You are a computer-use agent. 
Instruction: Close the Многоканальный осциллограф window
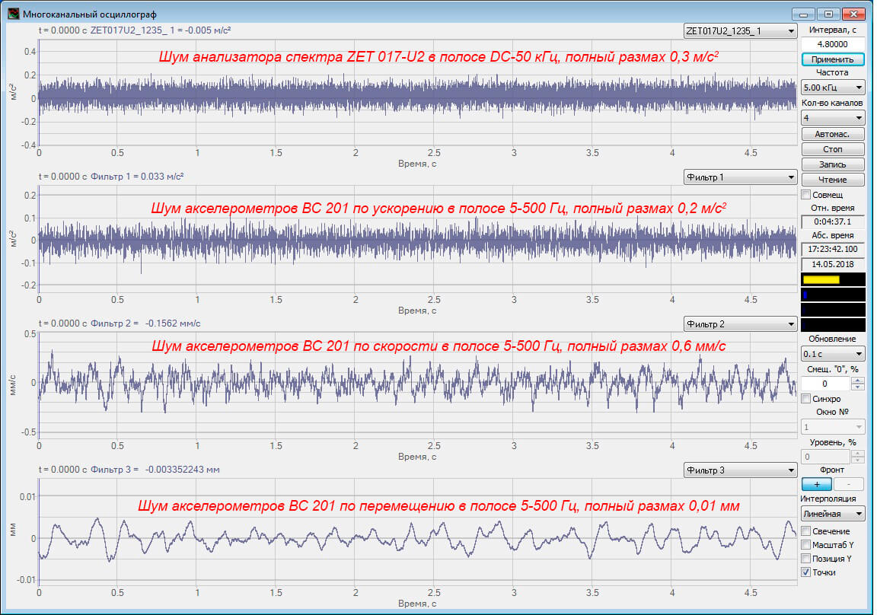pos(853,14)
